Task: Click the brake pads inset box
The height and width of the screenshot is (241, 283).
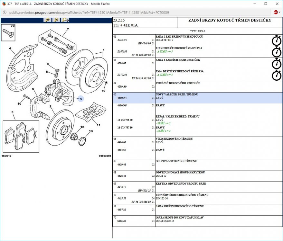Action: pos(21,137)
